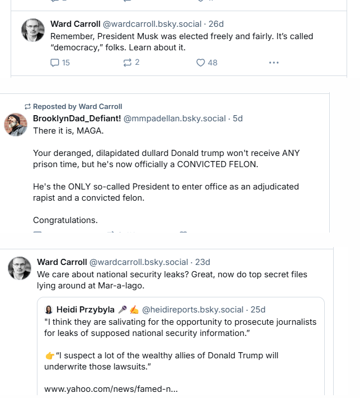
Task: Open the 23d timestamp on the Mar-a-lago post
Action: click(202, 262)
